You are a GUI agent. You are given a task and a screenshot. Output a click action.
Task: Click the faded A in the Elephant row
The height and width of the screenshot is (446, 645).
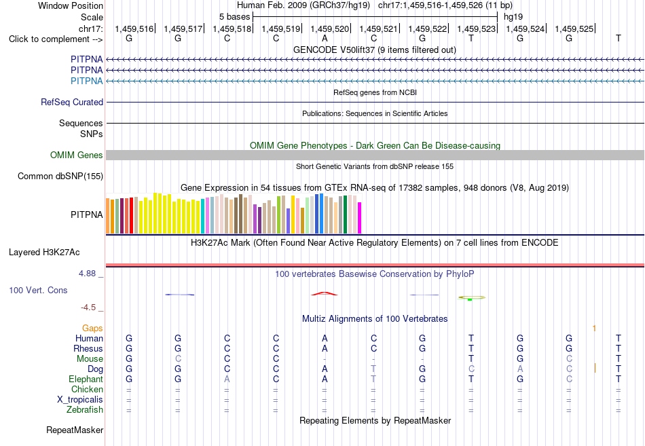click(227, 379)
